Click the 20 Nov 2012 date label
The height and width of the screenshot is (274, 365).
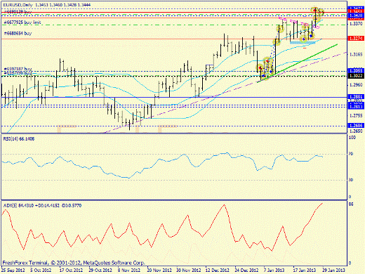tap(159, 270)
